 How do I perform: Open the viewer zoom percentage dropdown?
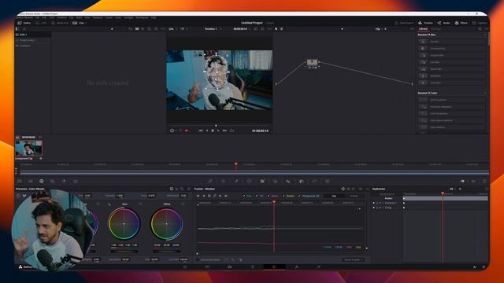point(172,29)
